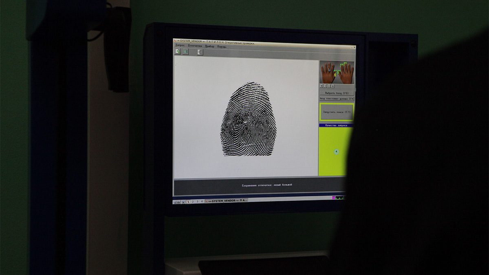Click the hands finger-selection thumbnail
This screenshot has height=275, width=489.
(x=337, y=73)
